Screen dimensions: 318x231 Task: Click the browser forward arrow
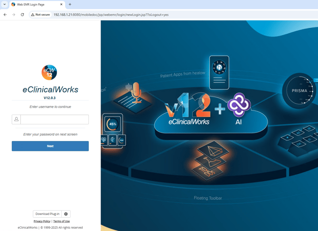point(14,15)
